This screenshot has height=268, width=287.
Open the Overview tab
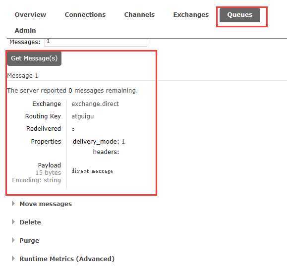pos(30,15)
